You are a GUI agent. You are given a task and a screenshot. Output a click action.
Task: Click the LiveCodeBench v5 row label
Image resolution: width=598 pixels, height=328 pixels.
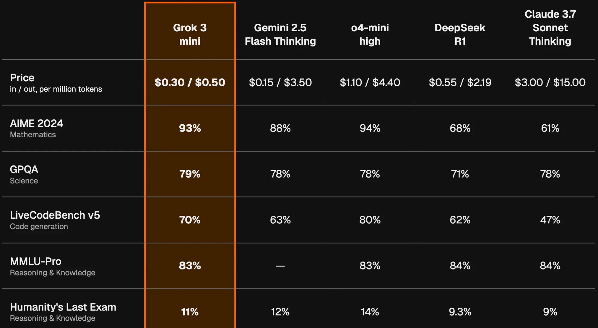(55, 215)
